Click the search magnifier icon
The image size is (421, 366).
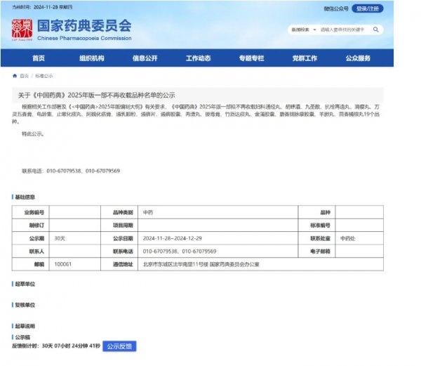coord(376,30)
